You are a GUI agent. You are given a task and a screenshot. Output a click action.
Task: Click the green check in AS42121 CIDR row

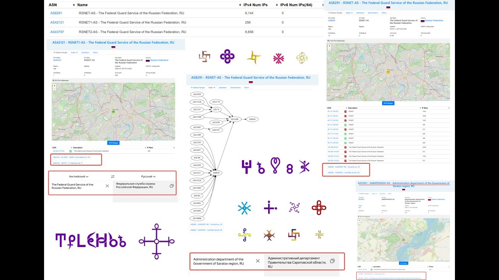(x=71, y=151)
